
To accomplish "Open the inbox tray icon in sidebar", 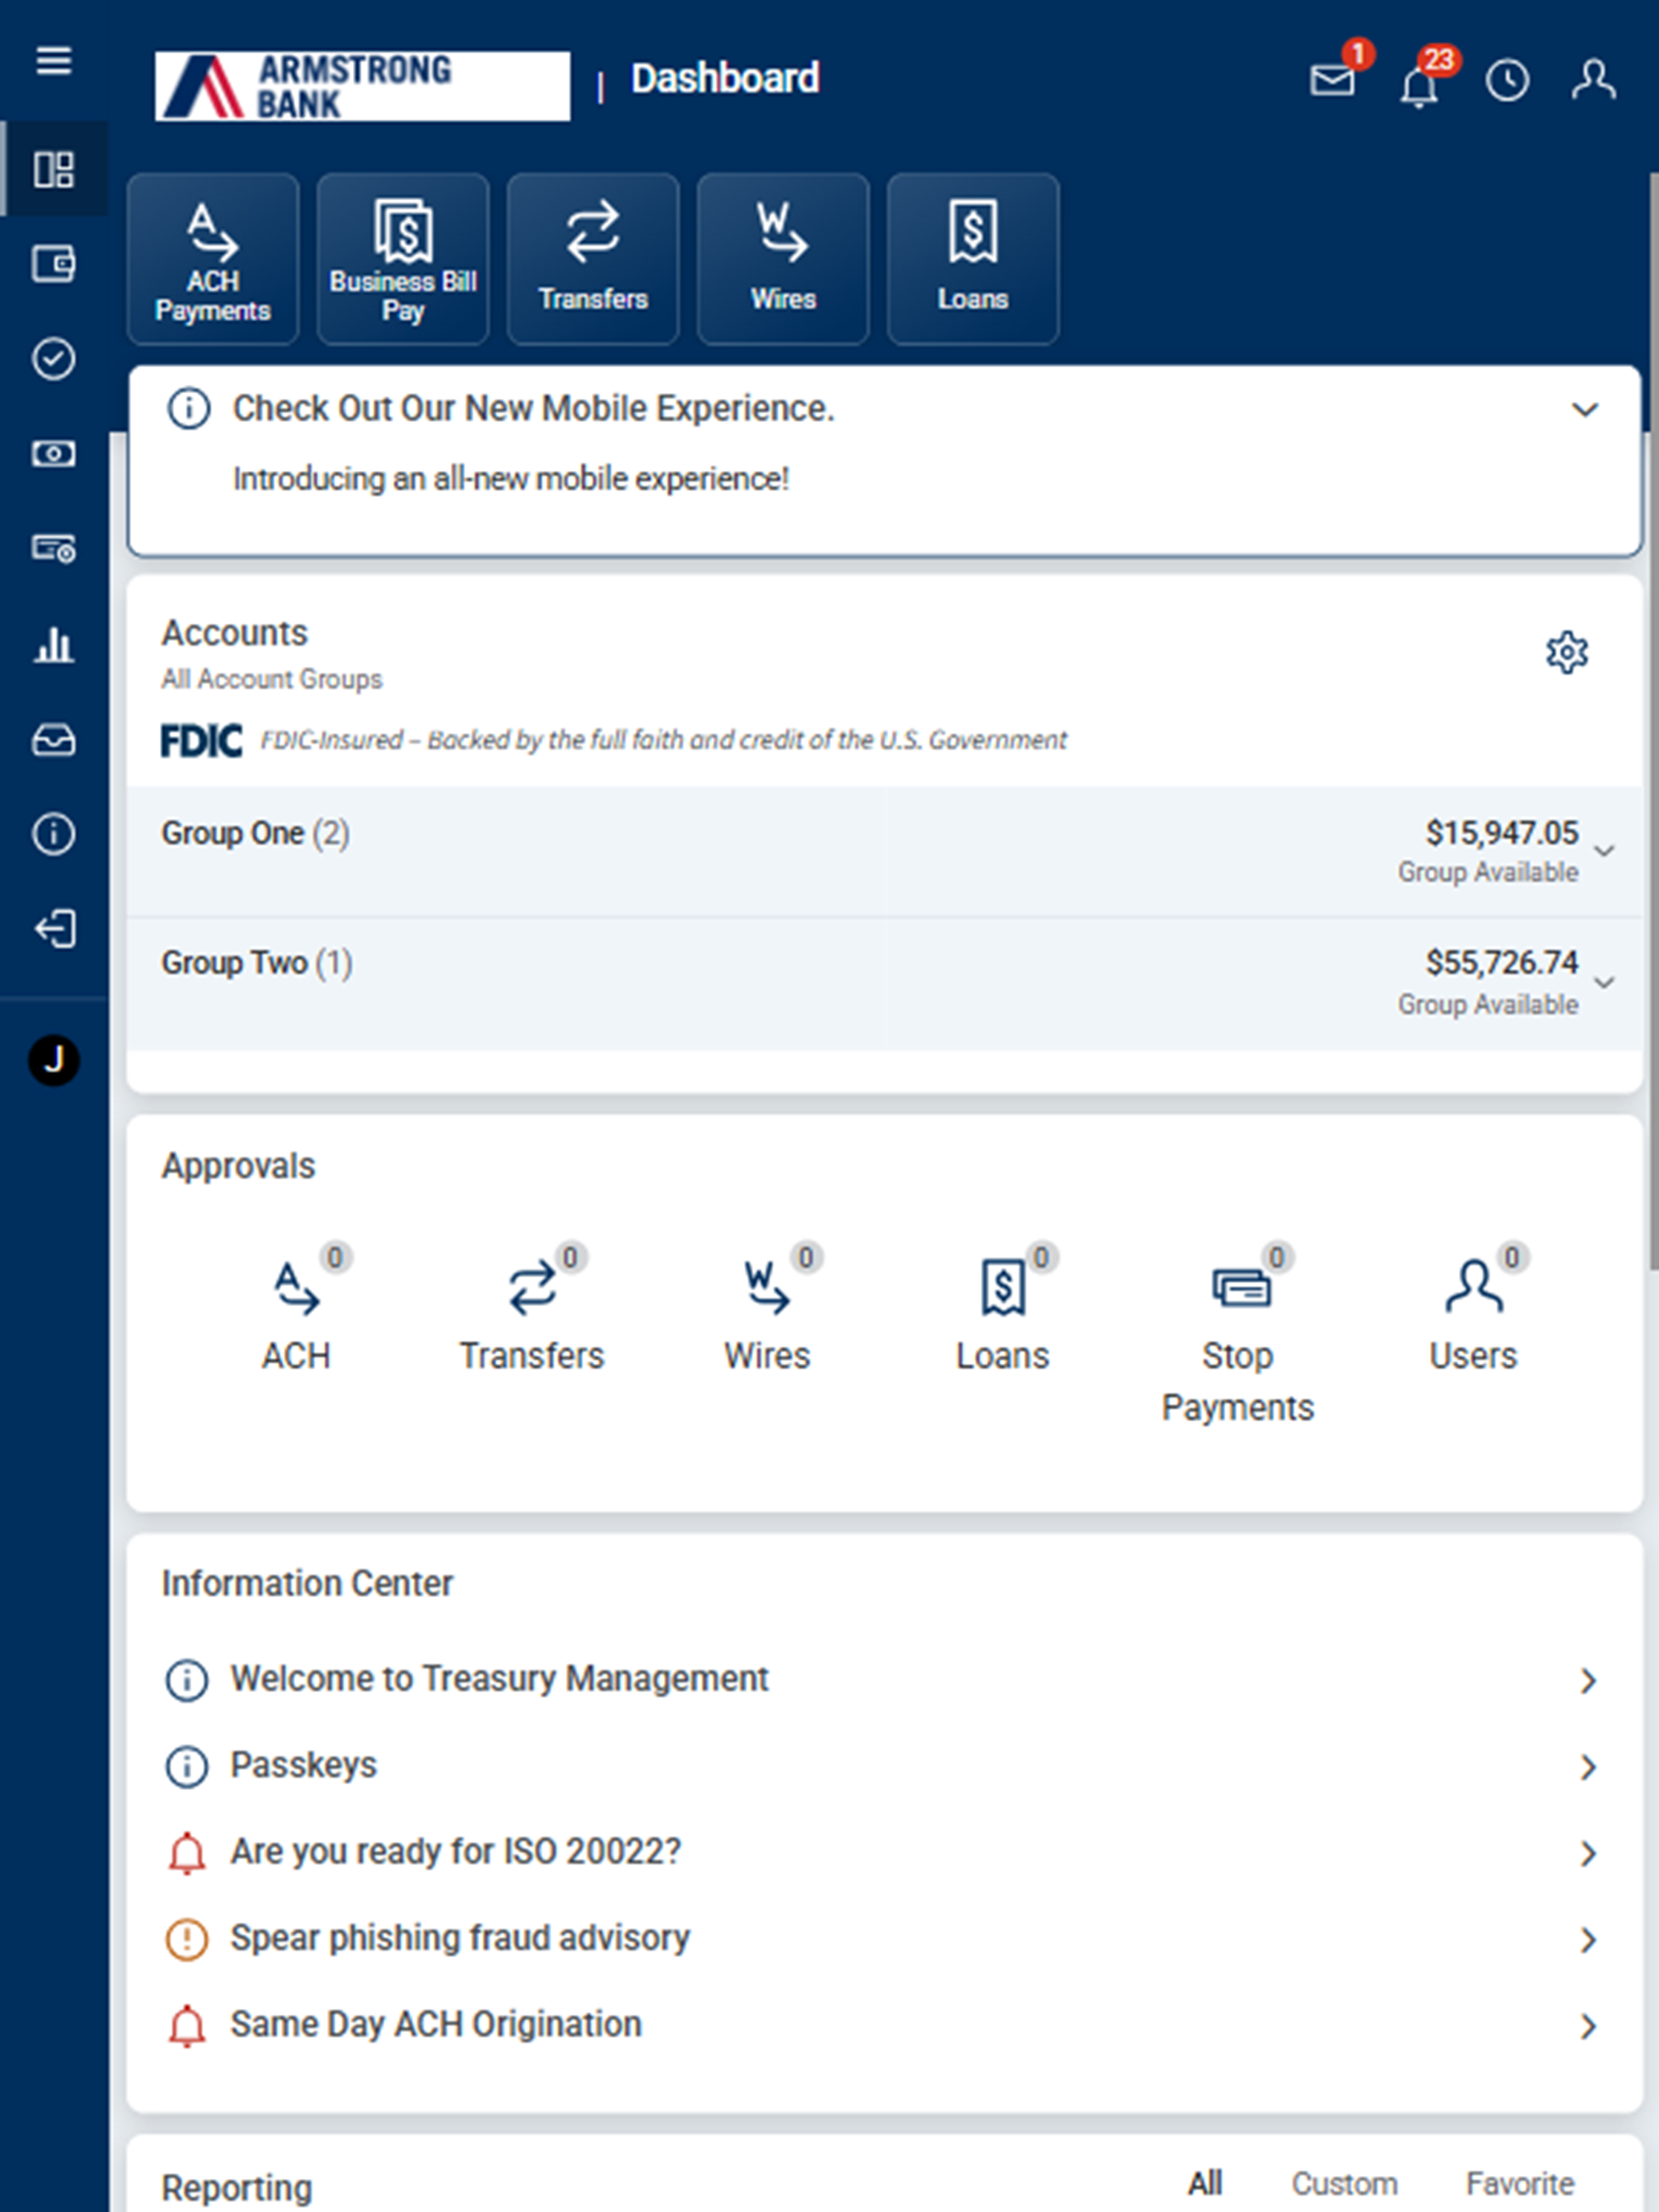I will click(x=54, y=740).
